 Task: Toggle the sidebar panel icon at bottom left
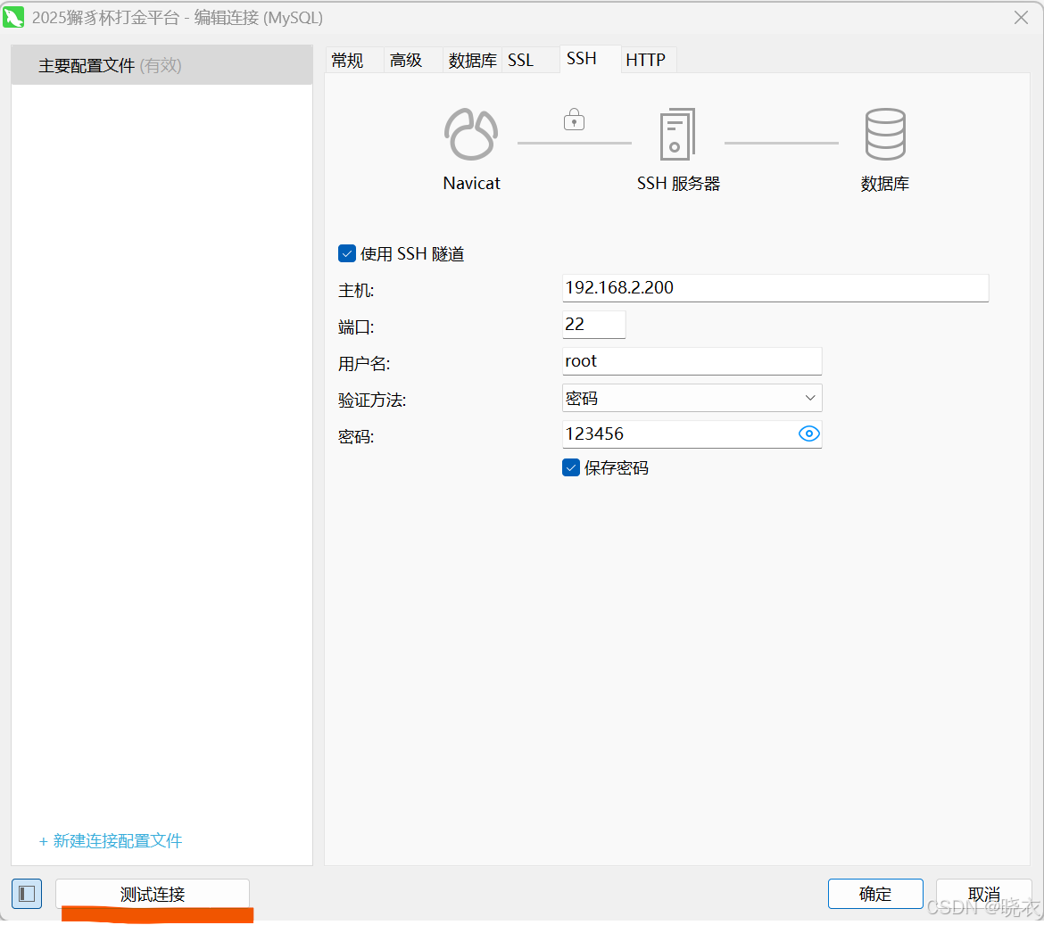point(27,894)
